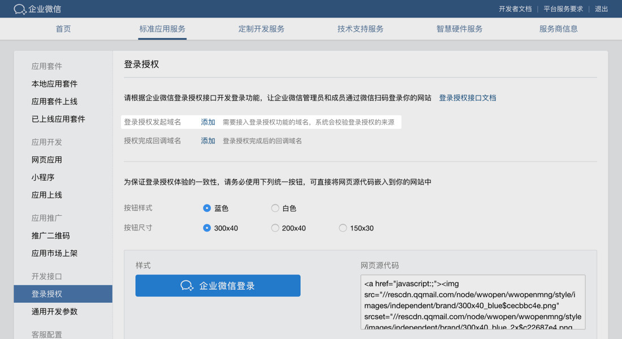
Task: Open 平台服务要求 link
Action: pos(563,8)
